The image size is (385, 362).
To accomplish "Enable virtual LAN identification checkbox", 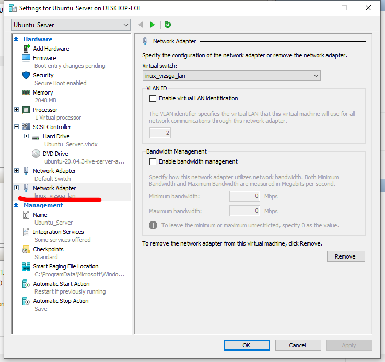I will click(153, 98).
